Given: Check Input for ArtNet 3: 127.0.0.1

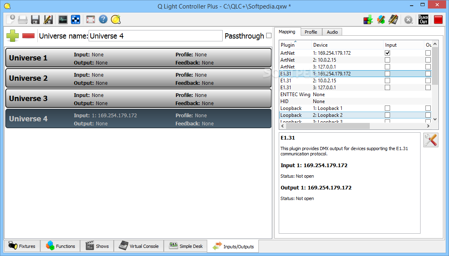Looking at the screenshot, I should pos(387,67).
